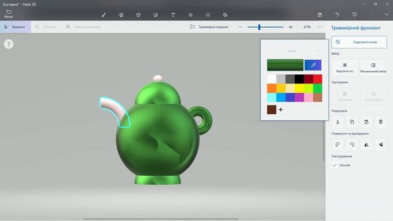Pick the indigo blue swatch
The height and width of the screenshot is (221, 393).
[x=290, y=97]
